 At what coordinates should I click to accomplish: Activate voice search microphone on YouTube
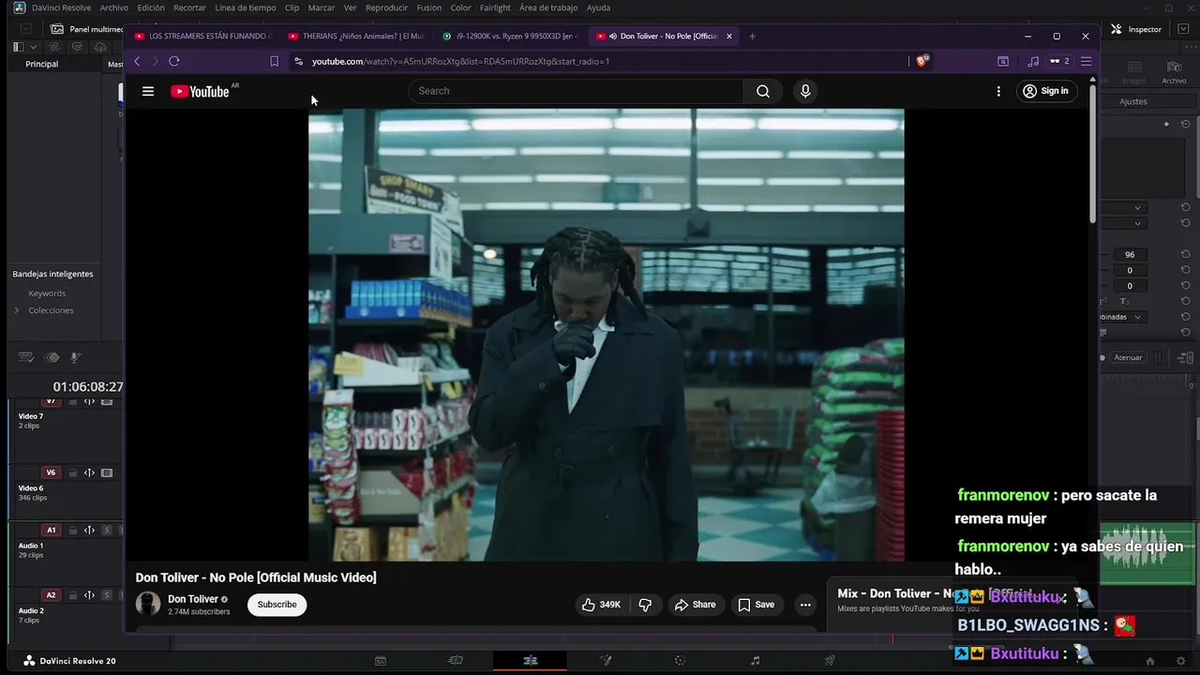[804, 91]
